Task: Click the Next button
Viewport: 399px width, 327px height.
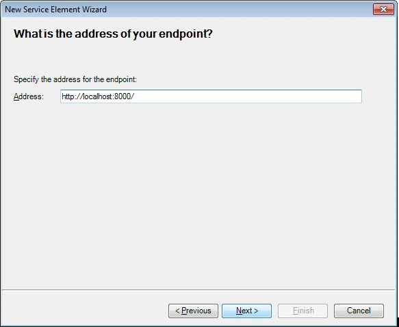Action: point(246,311)
